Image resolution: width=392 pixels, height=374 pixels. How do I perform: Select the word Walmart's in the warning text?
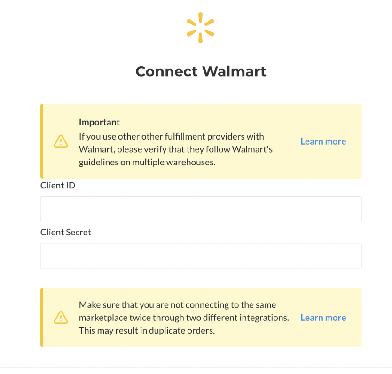pos(252,149)
